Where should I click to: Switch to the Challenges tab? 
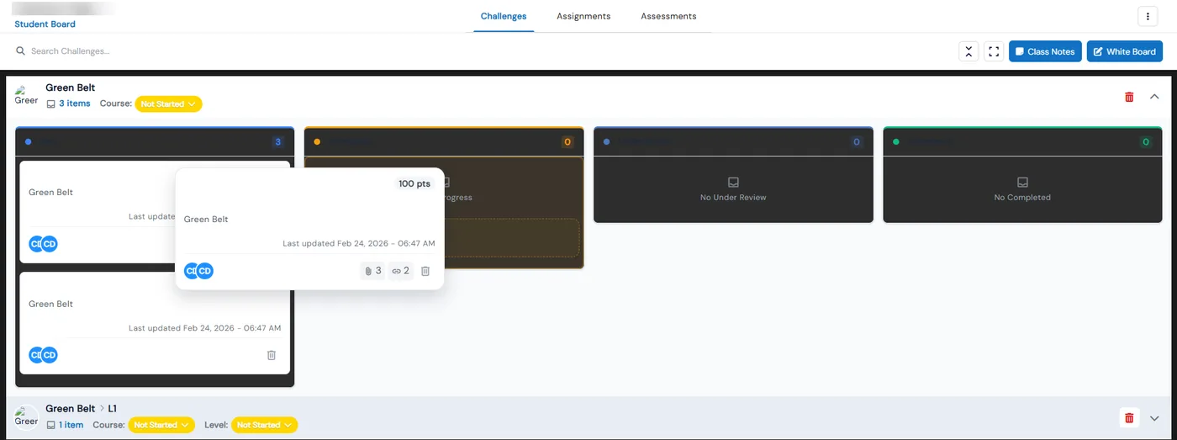504,16
